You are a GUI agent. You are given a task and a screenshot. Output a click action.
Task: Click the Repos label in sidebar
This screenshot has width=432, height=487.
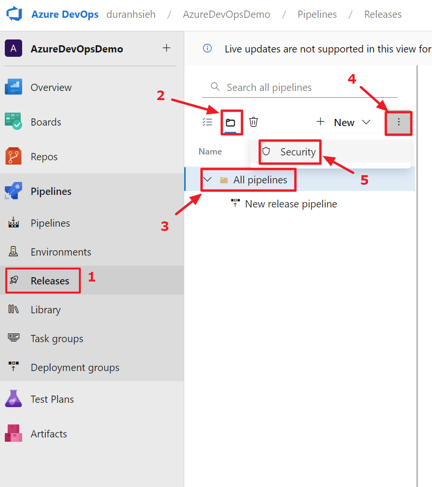(x=44, y=157)
